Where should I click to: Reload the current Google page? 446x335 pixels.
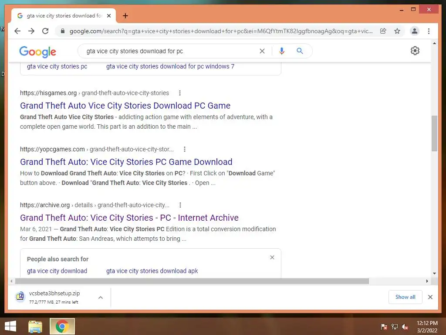tap(45, 31)
